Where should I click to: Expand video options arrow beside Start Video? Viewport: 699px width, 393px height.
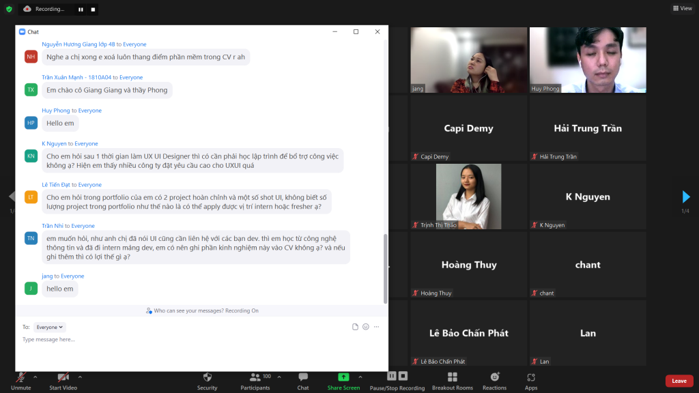[80, 377]
